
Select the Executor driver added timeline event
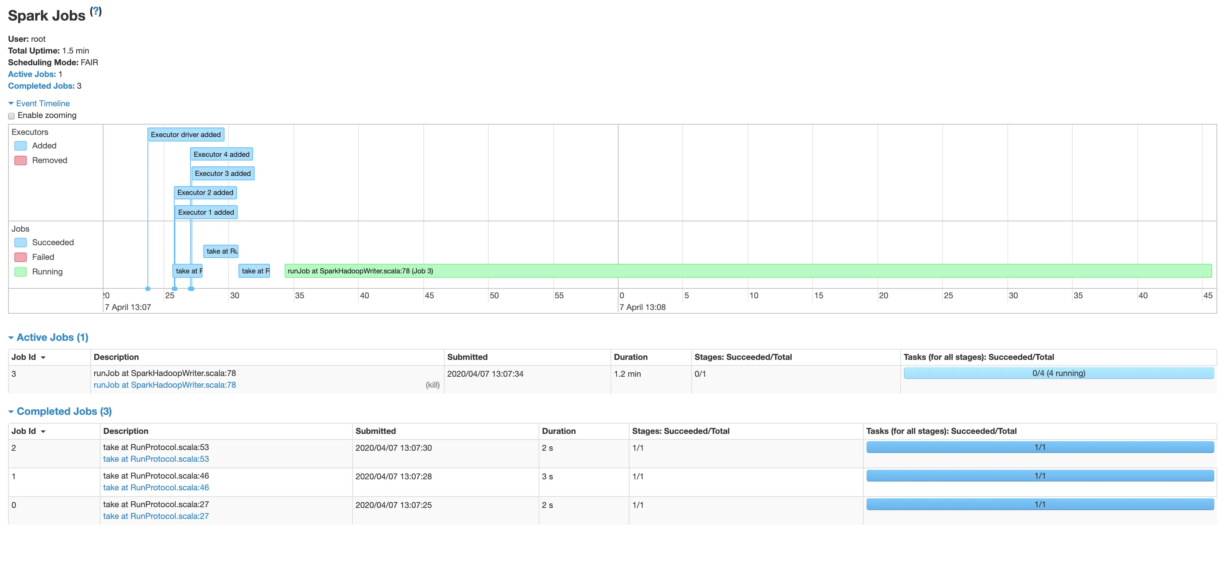(x=186, y=135)
